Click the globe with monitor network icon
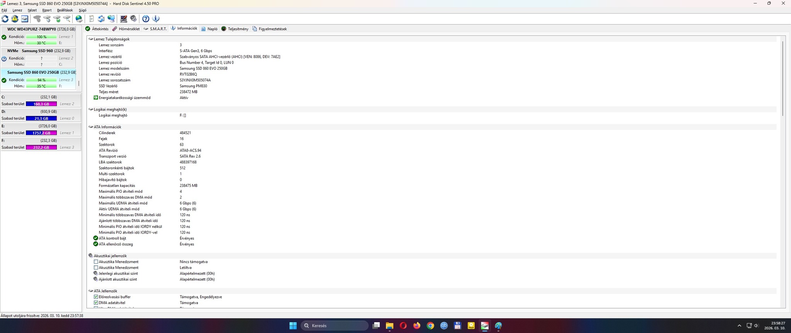The image size is (791, 333). point(111,18)
